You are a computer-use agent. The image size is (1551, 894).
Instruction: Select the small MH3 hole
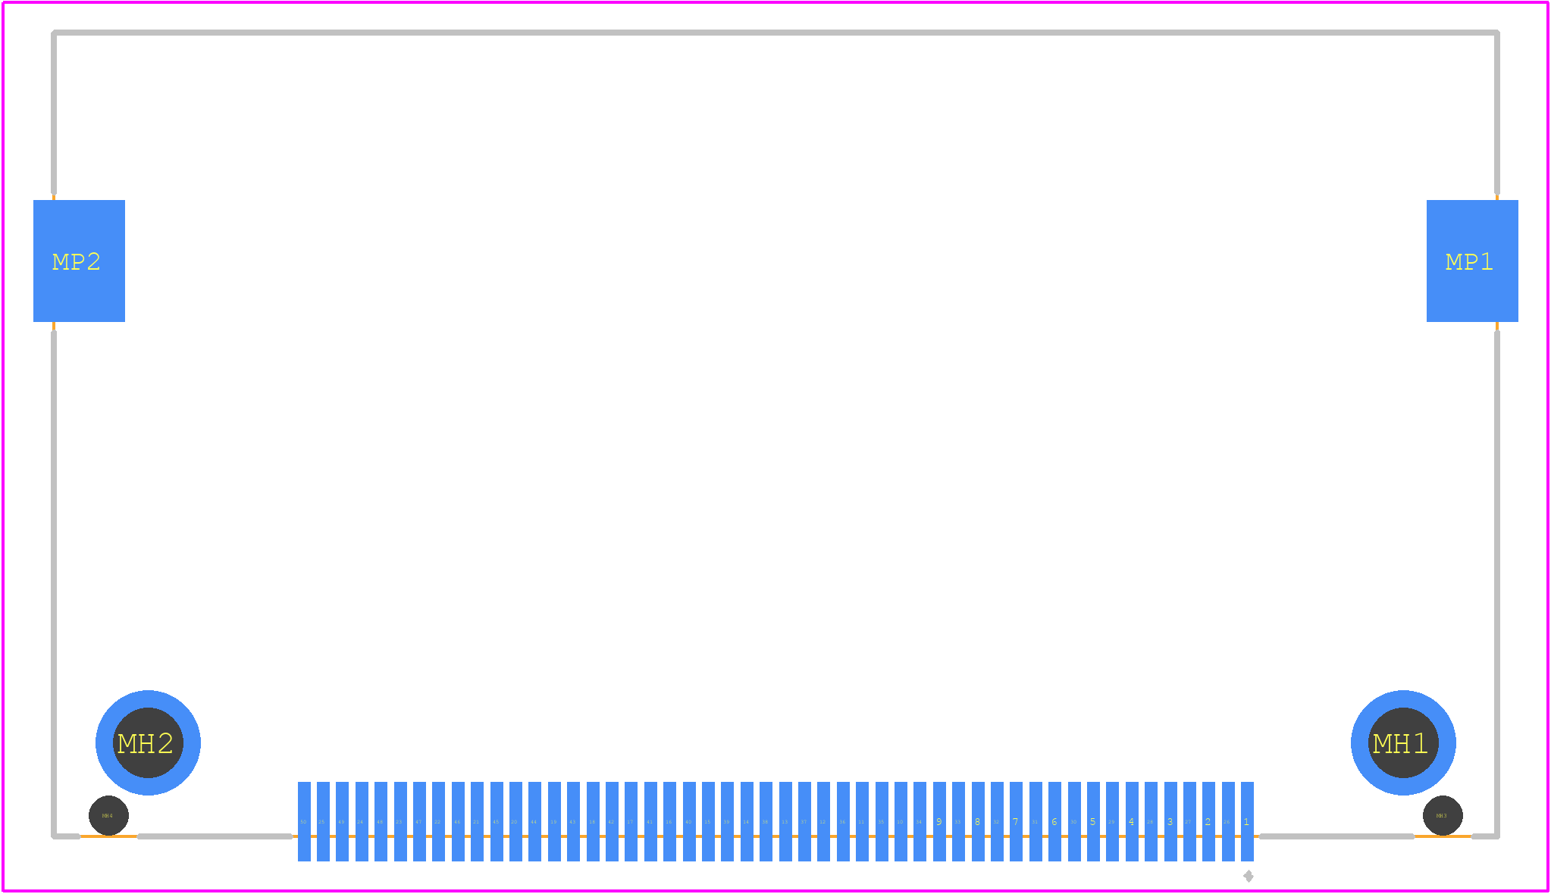1443,815
